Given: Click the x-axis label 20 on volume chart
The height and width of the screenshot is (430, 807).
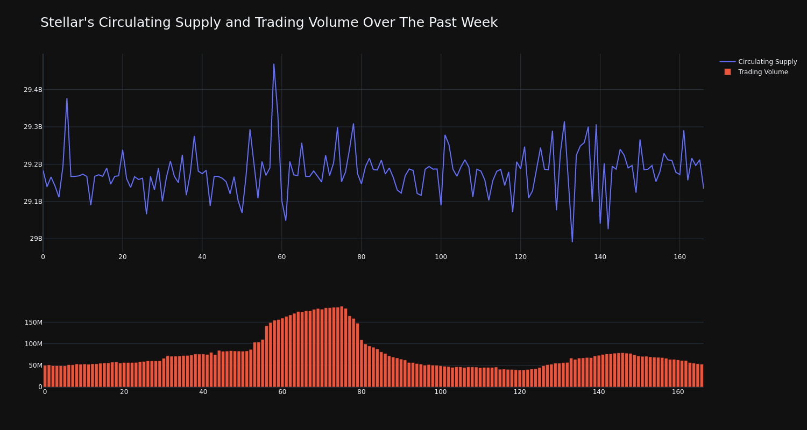Looking at the screenshot, I should click(x=124, y=392).
